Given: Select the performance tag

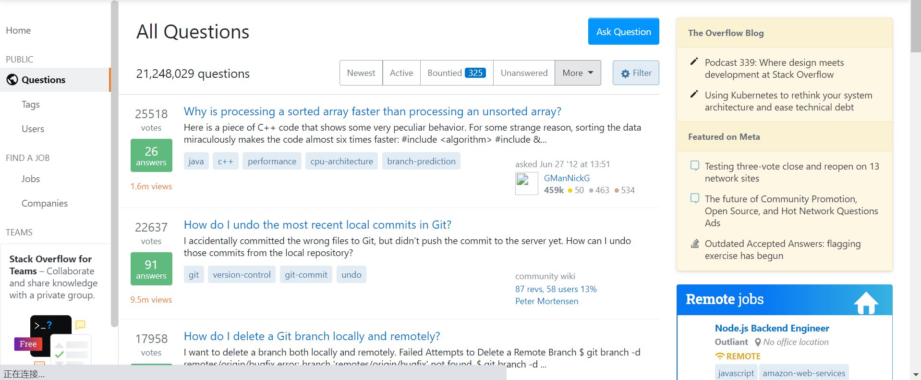Looking at the screenshot, I should pyautogui.click(x=272, y=161).
